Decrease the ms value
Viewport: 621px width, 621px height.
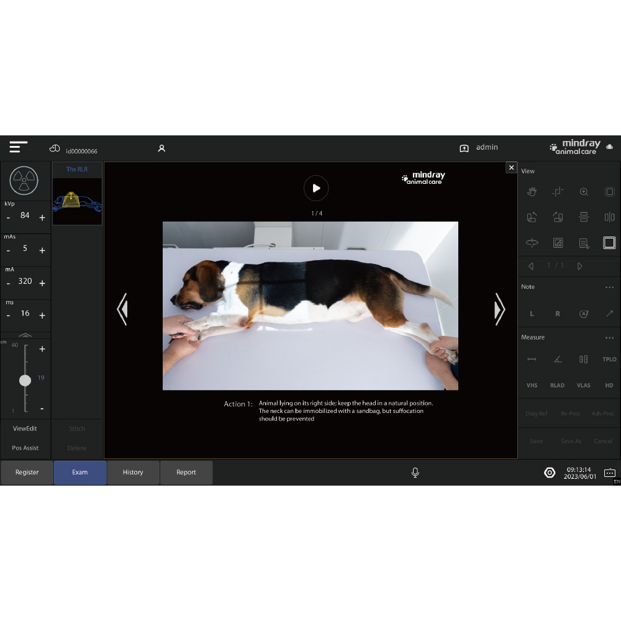8,315
